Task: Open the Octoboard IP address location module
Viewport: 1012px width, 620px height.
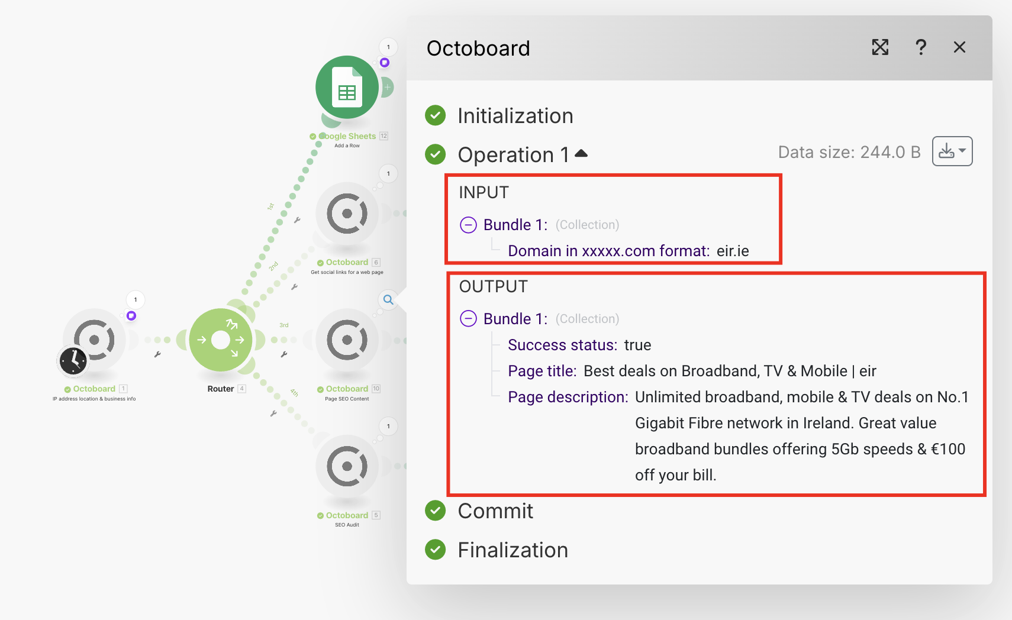Action: (94, 340)
